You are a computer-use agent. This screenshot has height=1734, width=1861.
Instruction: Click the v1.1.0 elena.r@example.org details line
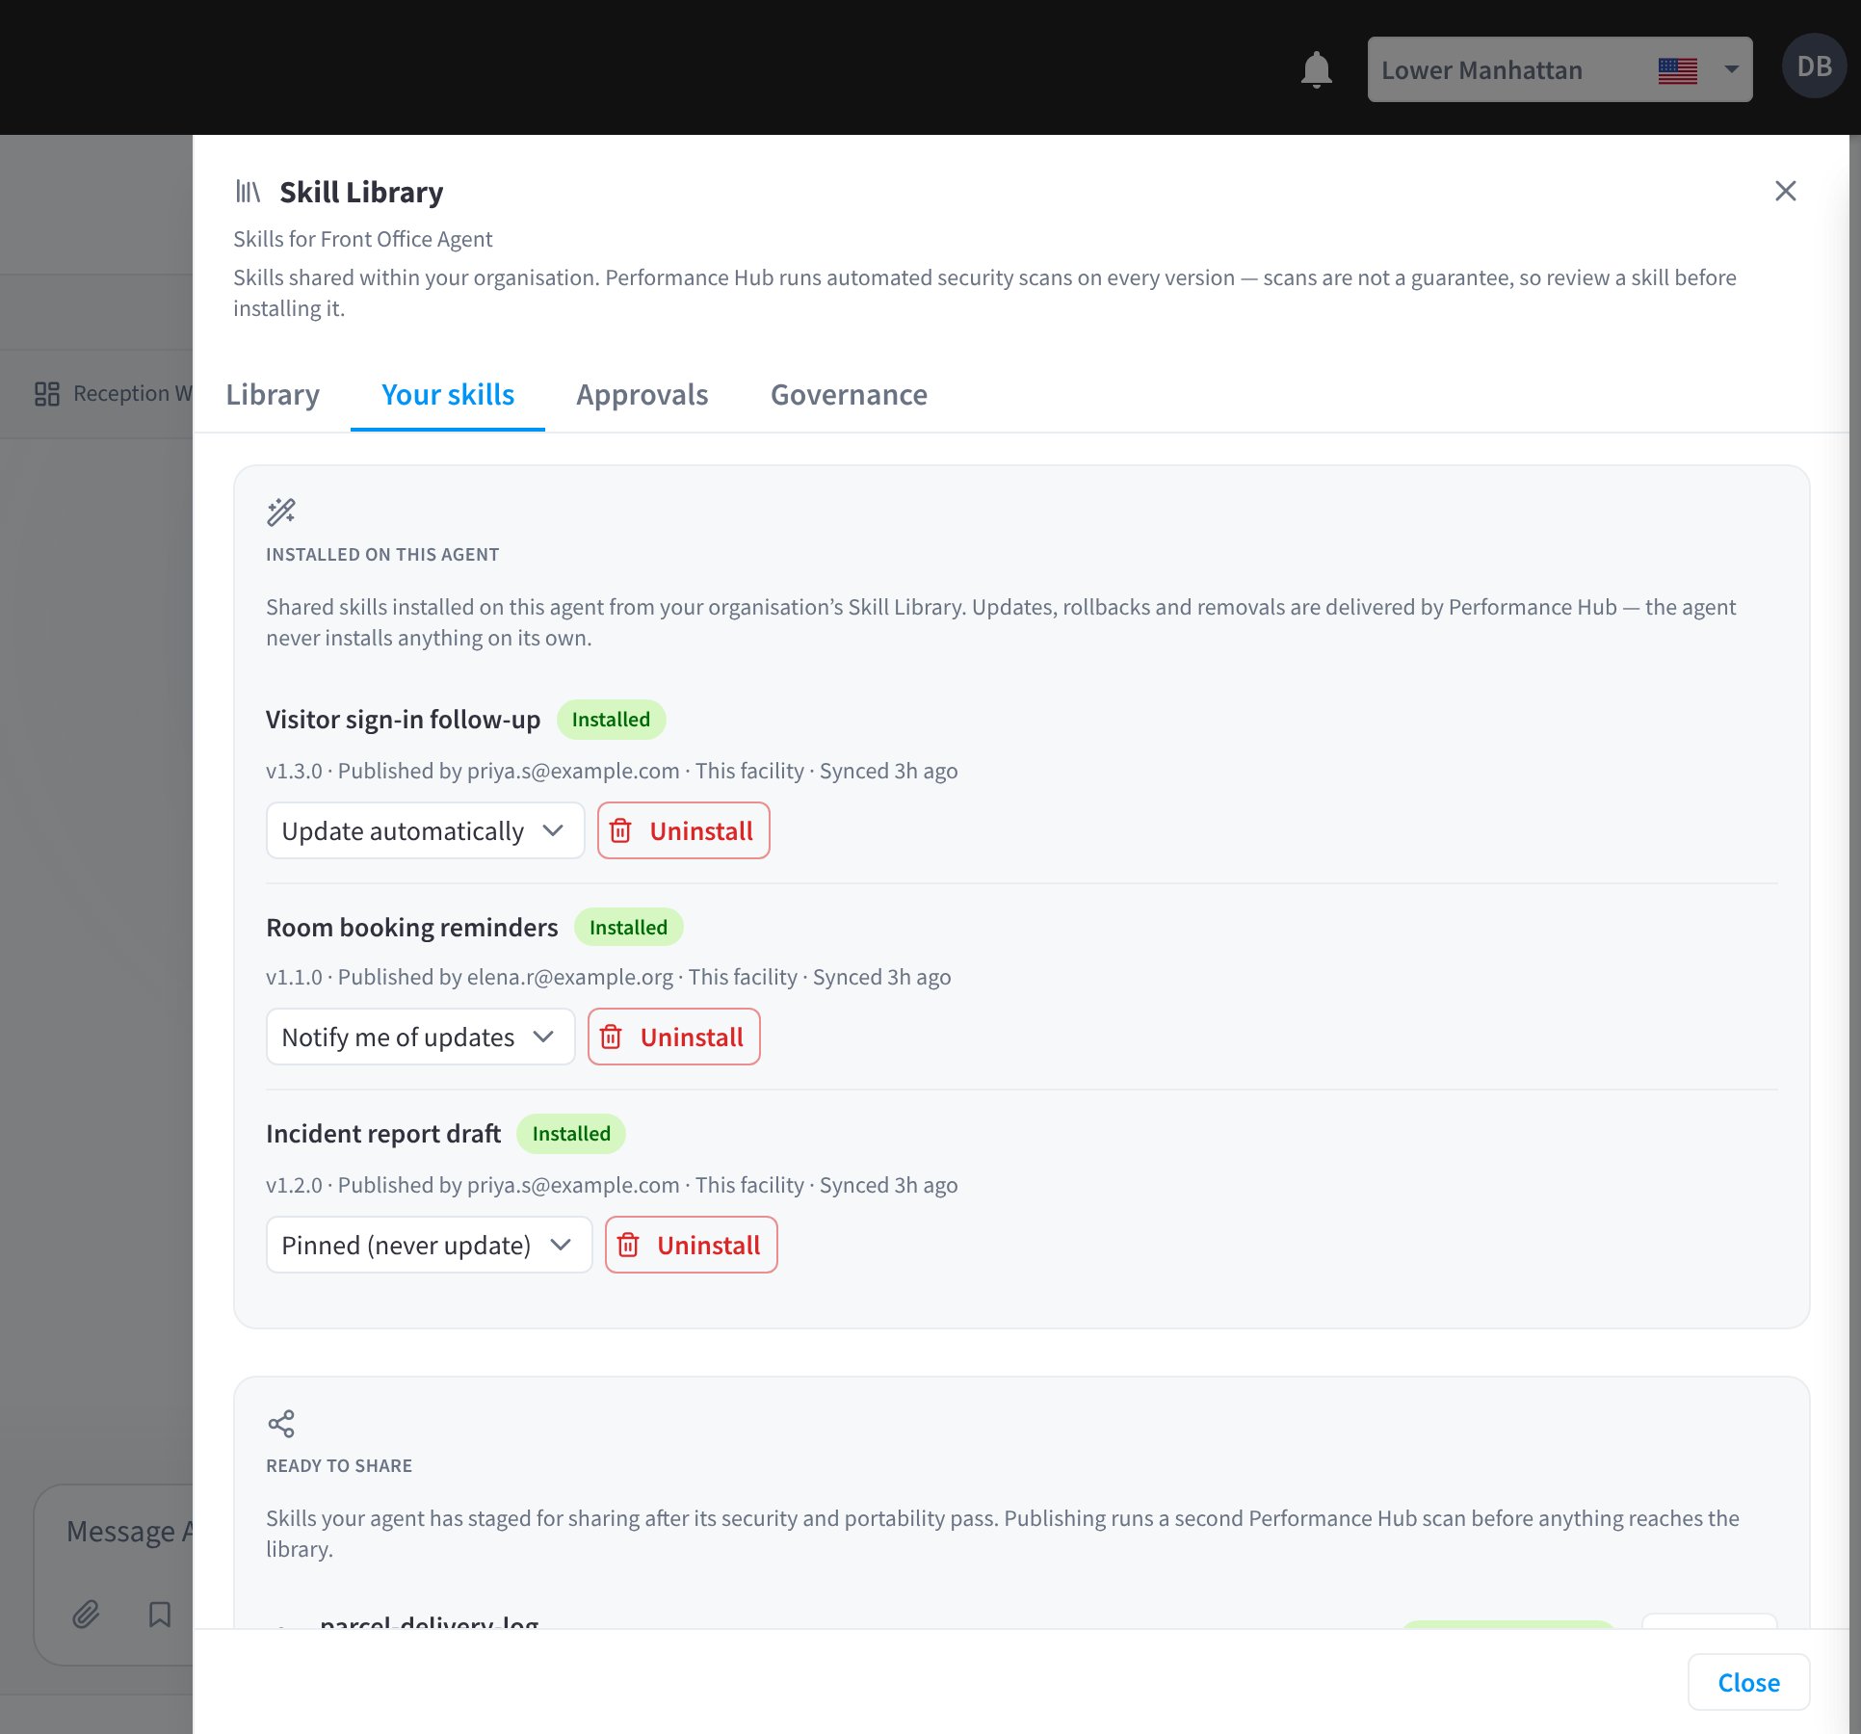[608, 977]
